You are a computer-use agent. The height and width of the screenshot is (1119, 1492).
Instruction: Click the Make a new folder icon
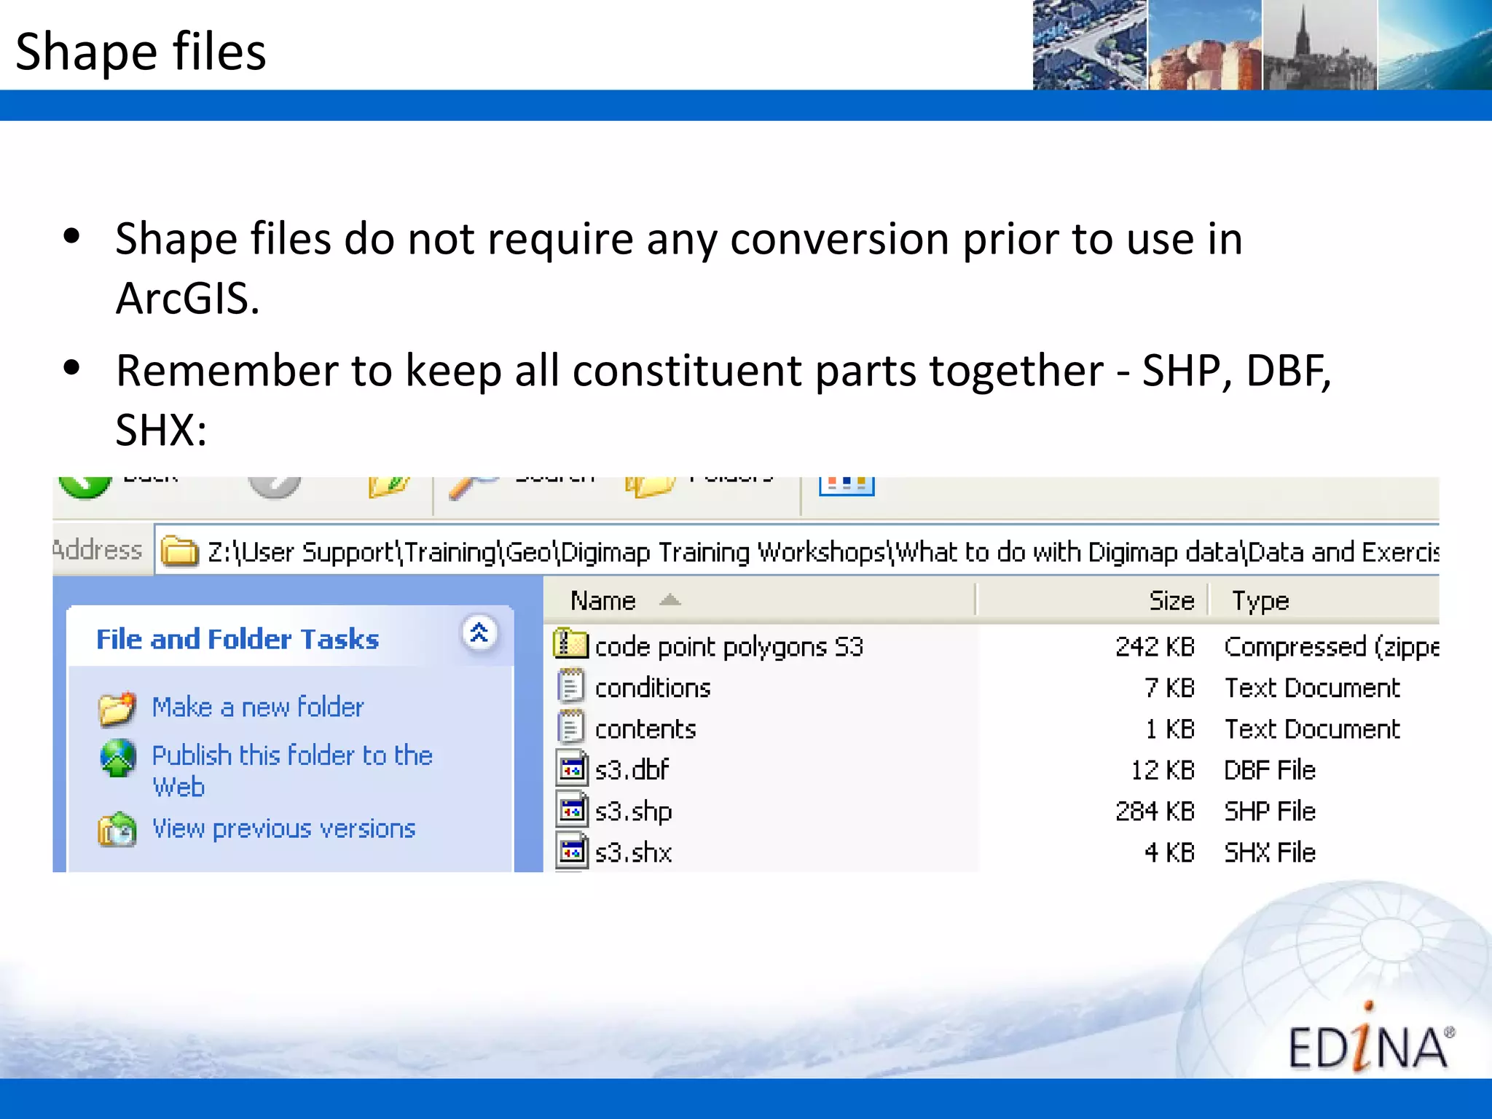tap(117, 709)
